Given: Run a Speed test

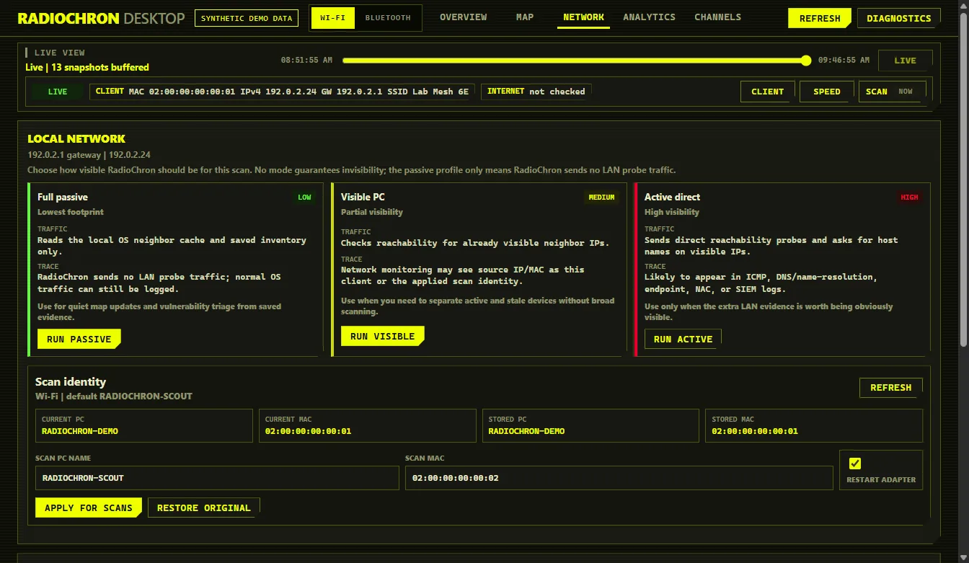Looking at the screenshot, I should (826, 92).
